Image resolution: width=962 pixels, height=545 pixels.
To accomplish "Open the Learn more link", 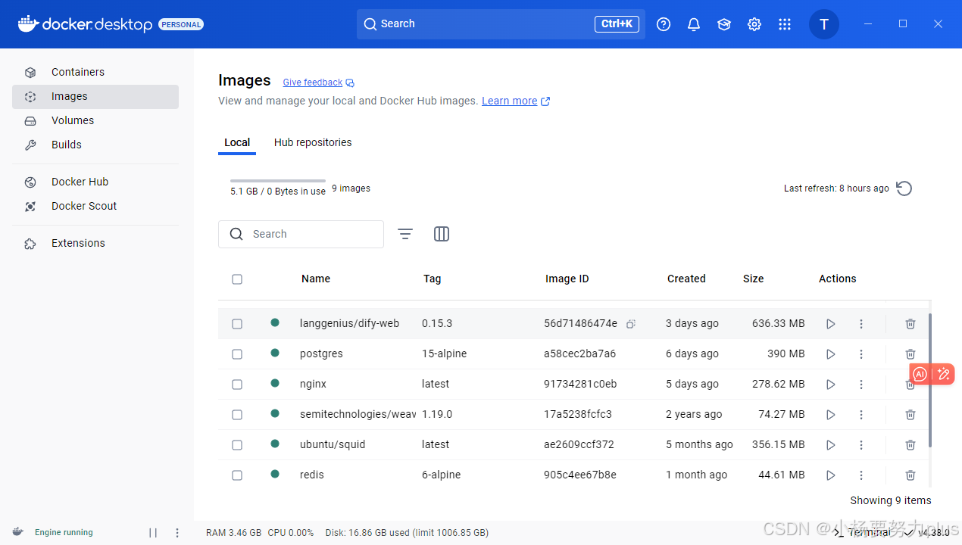I will point(516,101).
